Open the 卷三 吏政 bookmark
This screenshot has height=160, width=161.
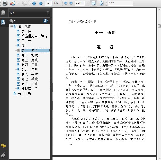pos(30,60)
